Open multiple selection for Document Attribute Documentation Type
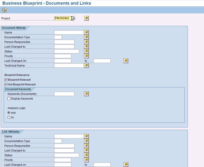 coord(86,37)
